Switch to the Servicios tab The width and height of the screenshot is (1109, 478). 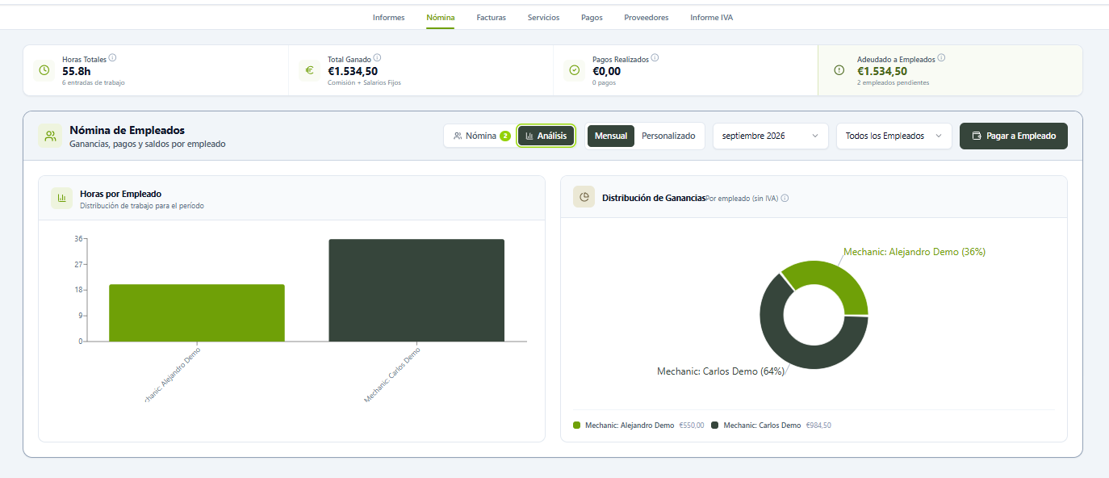[543, 18]
